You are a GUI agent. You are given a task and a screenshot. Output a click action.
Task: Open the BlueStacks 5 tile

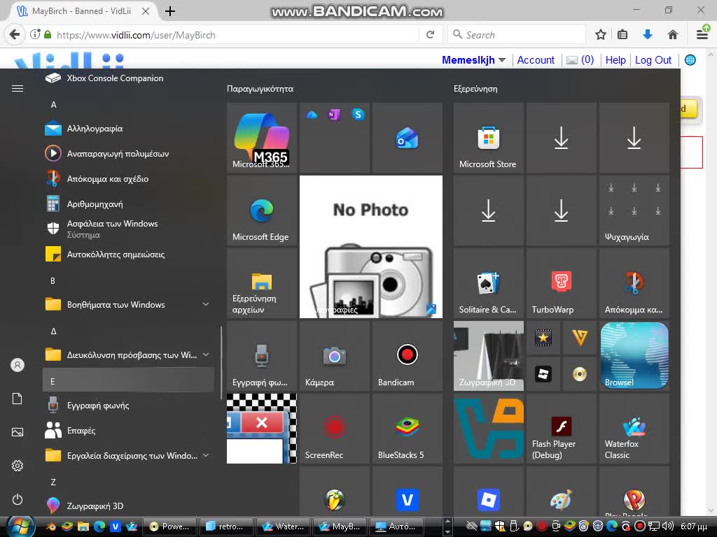click(x=407, y=429)
